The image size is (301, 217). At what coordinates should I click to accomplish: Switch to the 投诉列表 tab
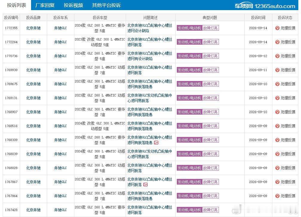16,5
